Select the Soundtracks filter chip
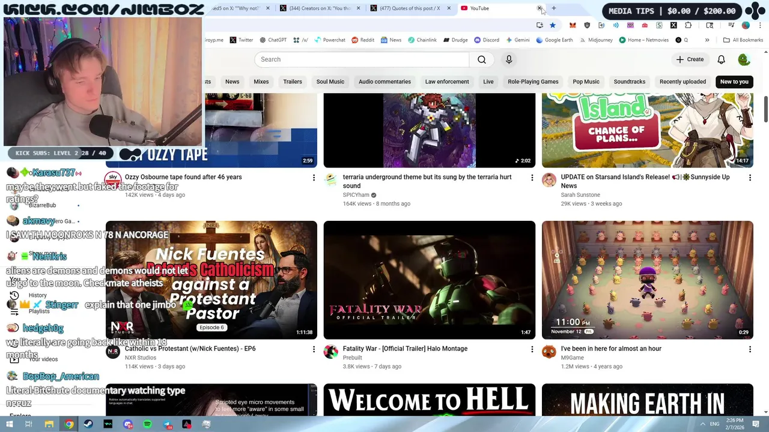The height and width of the screenshot is (432, 769). point(630,82)
